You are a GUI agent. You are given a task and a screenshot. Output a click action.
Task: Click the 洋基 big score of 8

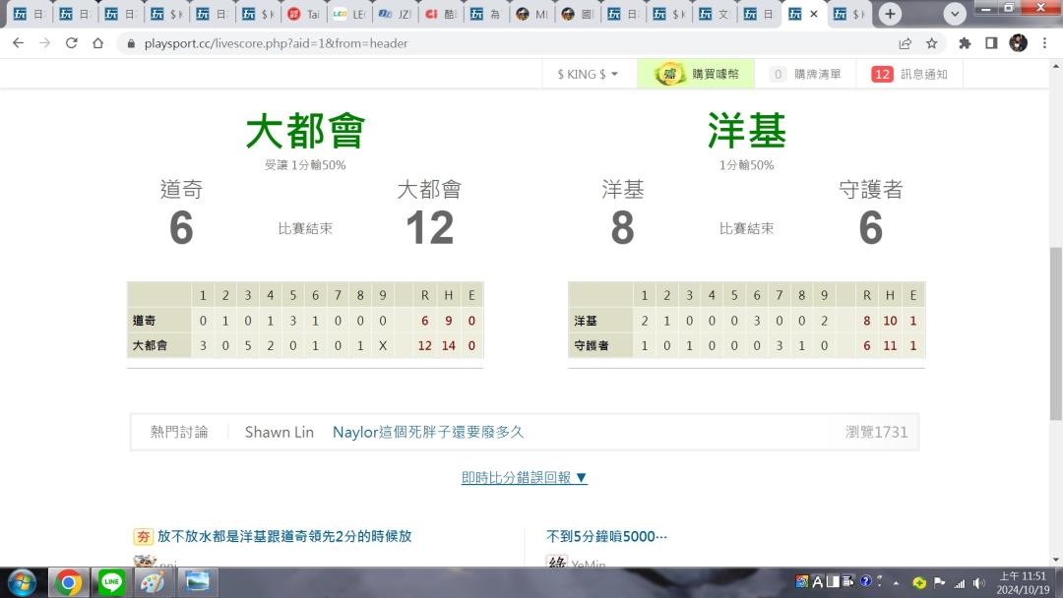pos(622,227)
